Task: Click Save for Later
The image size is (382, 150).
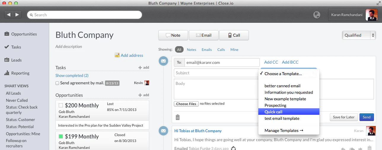Action: (344, 117)
